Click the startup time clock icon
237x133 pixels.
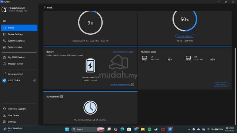[90, 108]
